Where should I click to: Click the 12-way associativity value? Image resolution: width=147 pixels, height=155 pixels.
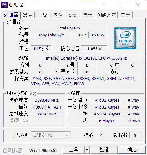point(134,121)
